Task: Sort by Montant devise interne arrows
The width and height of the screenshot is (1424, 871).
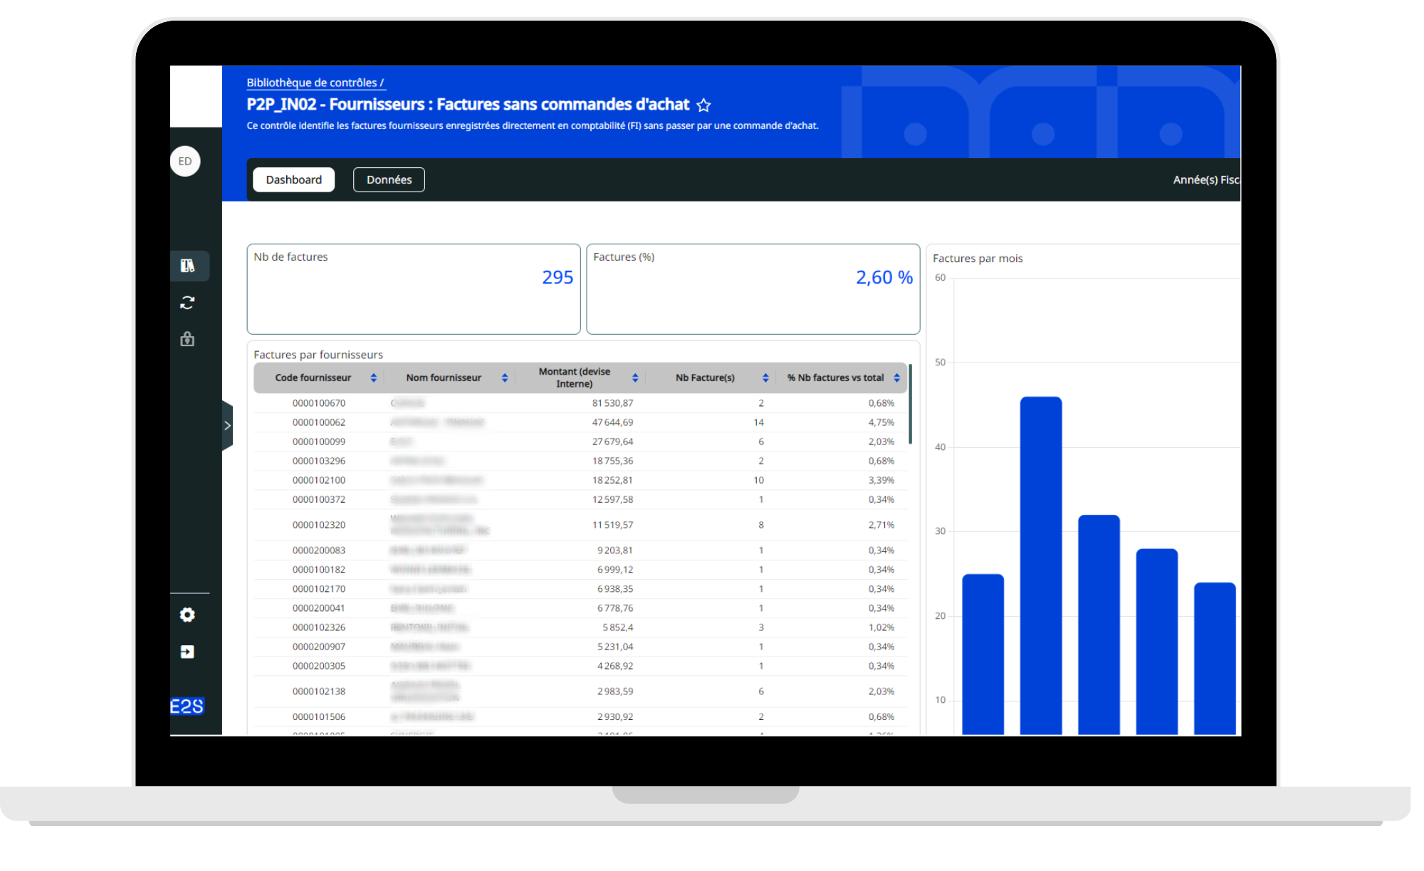Action: click(635, 377)
